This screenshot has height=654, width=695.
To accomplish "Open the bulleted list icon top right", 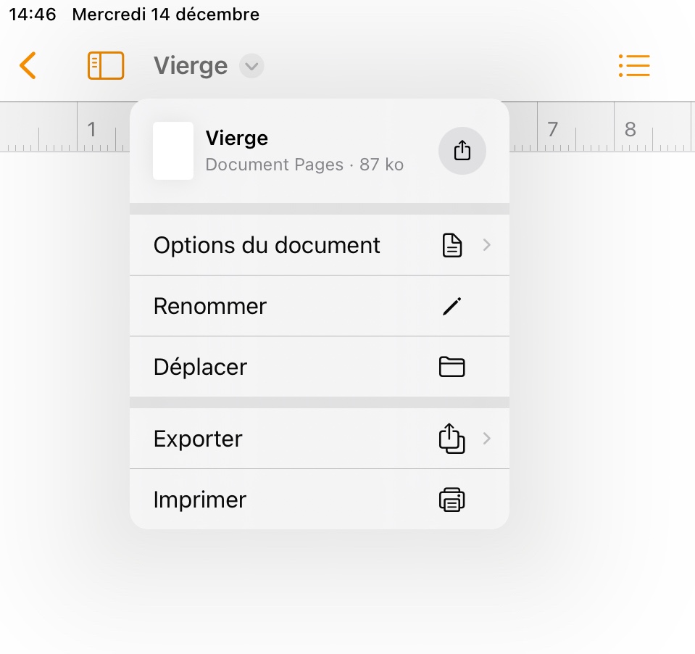I will 634,65.
